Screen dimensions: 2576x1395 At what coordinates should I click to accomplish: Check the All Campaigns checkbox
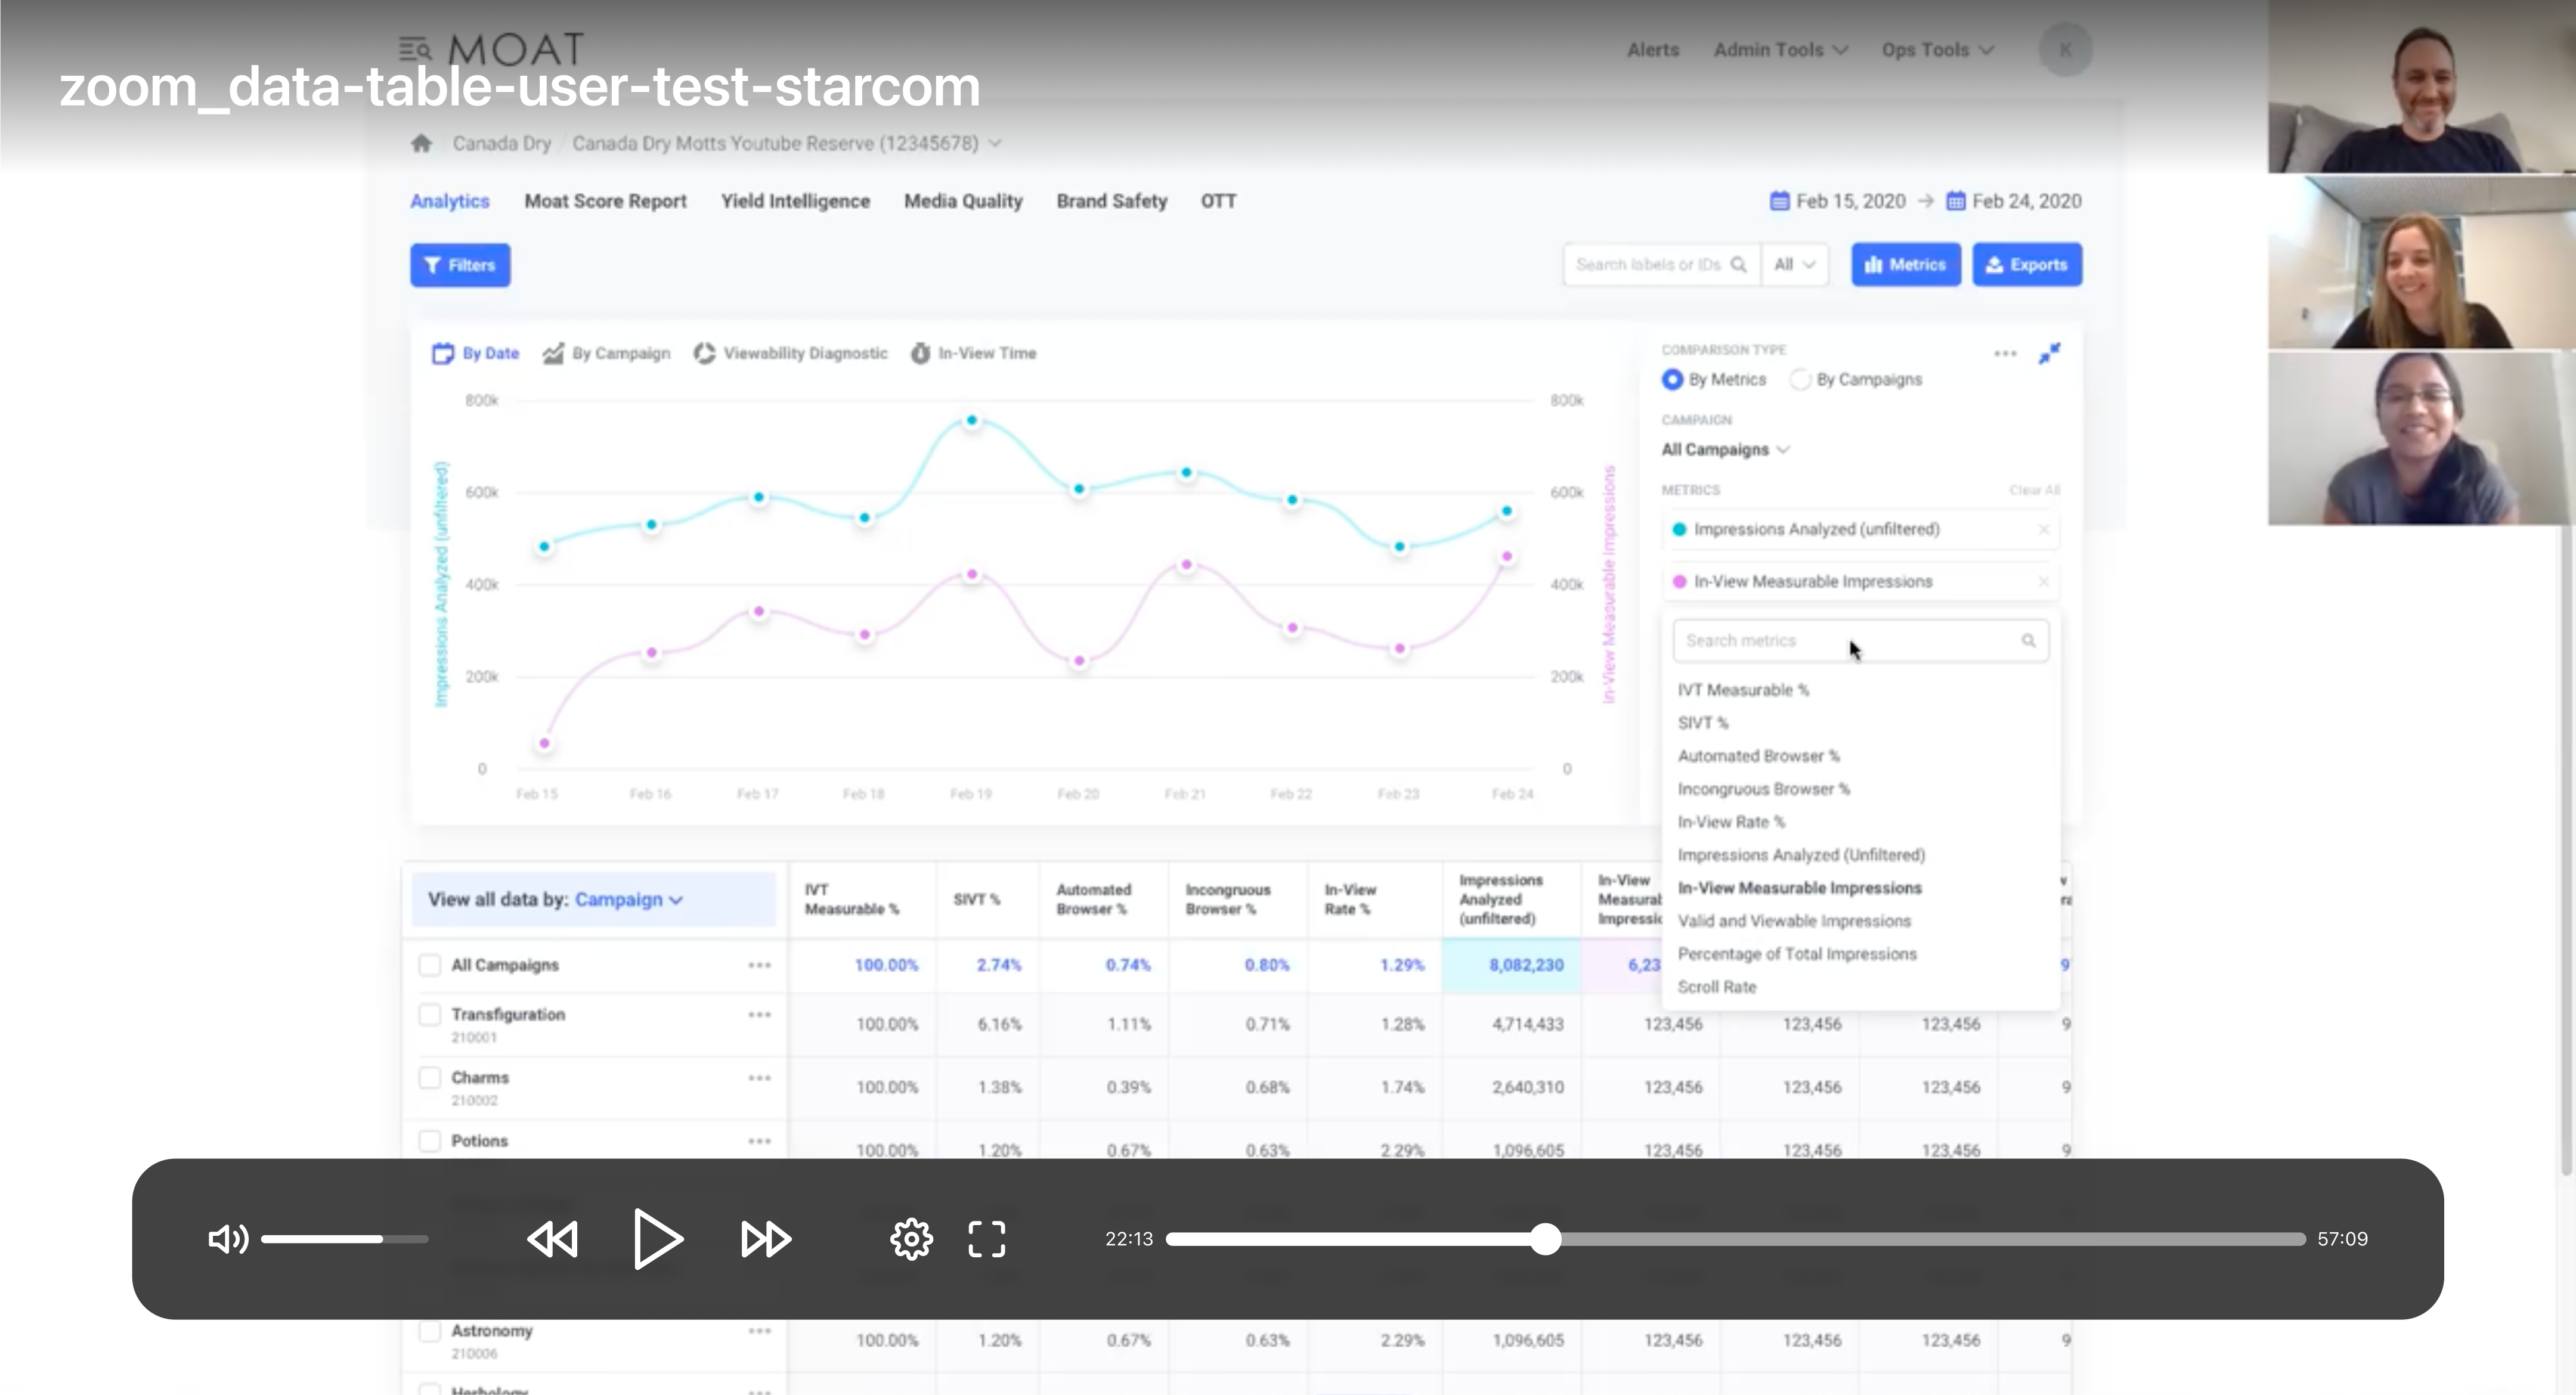pos(430,965)
